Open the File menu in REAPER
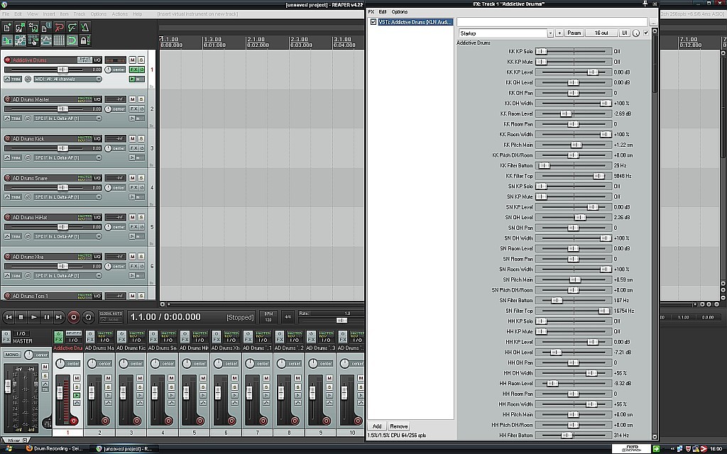 6,14
